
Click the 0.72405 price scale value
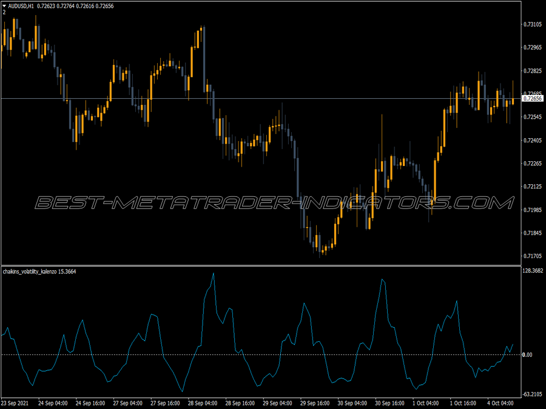(533, 141)
